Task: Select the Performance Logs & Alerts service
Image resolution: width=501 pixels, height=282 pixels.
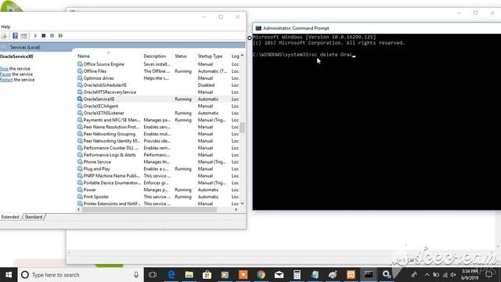Action: click(110, 155)
